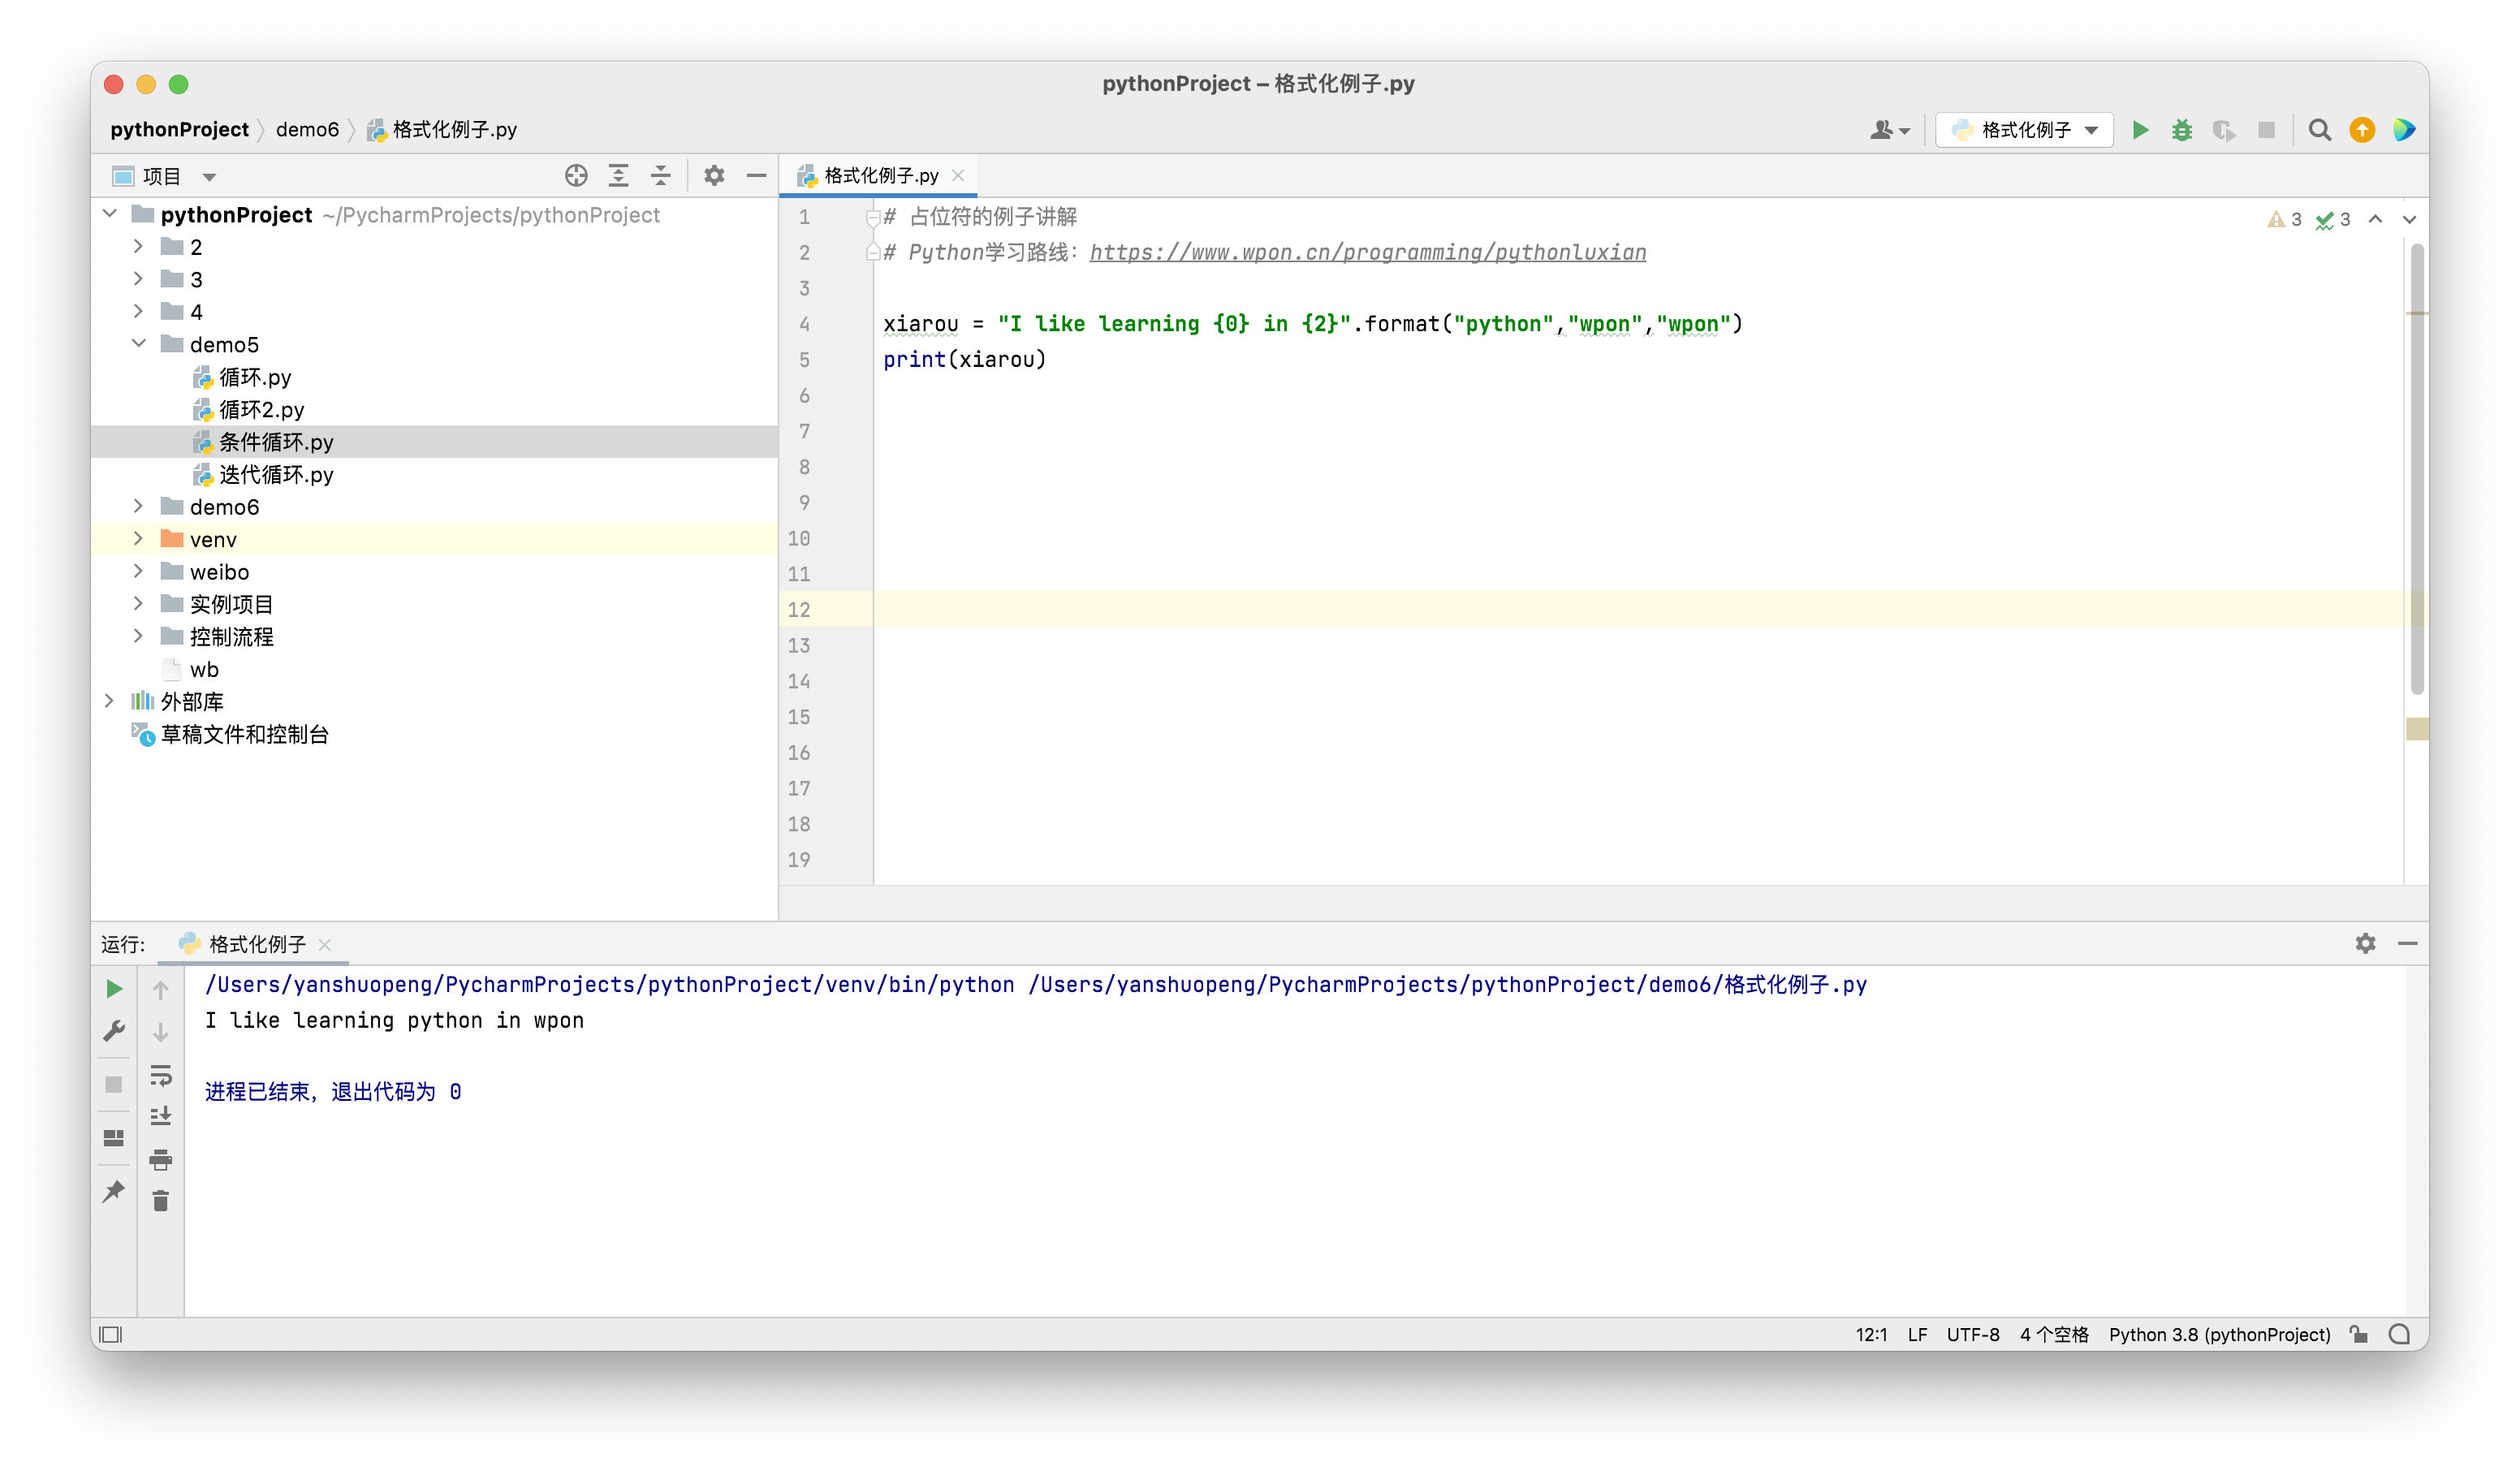Click Python 3.8 interpreter in status bar
2520x1471 pixels.
pyautogui.click(x=2219, y=1334)
